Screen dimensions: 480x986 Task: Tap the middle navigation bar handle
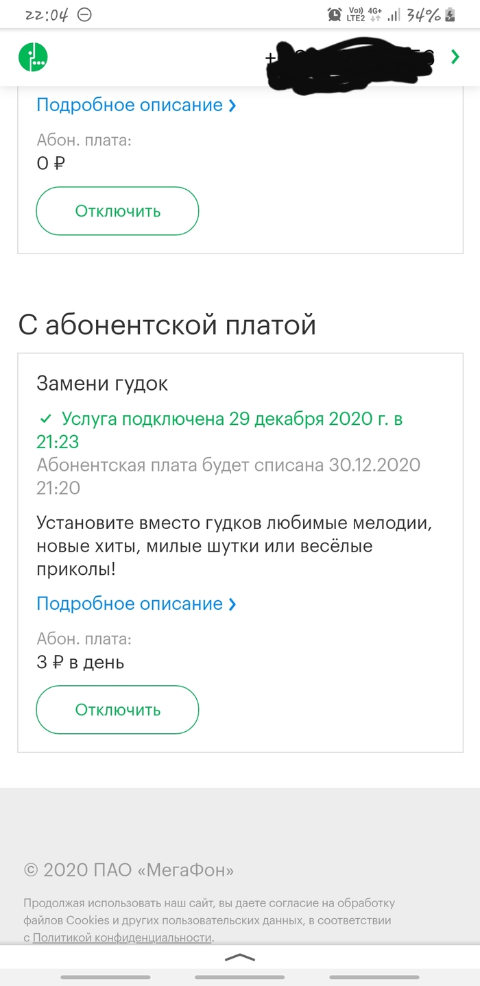(239, 977)
